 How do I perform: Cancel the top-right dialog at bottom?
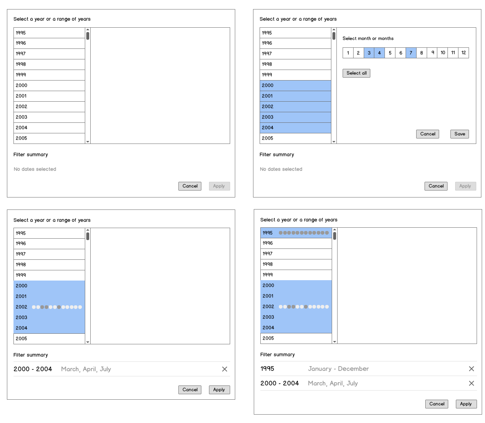(x=436, y=186)
